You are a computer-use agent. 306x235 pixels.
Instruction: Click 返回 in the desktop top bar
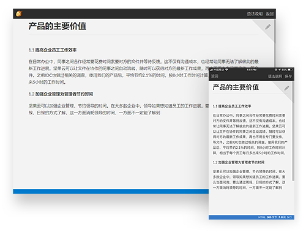coord(269,13)
